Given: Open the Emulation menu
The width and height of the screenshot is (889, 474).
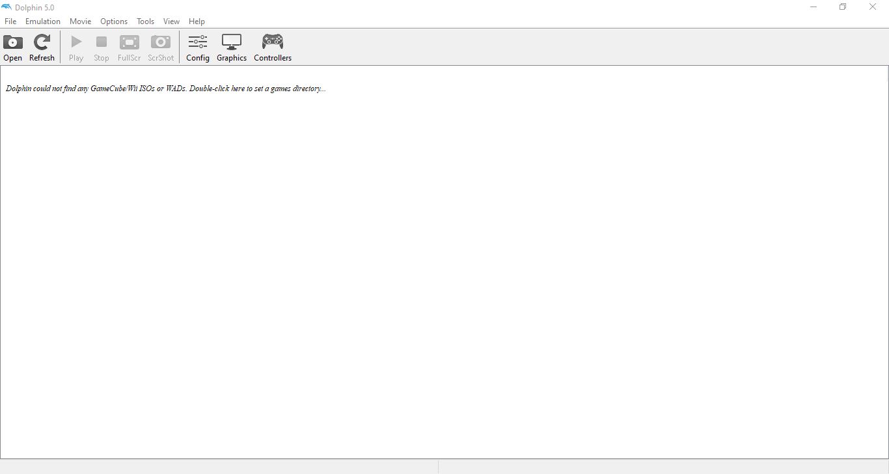Looking at the screenshot, I should (43, 21).
